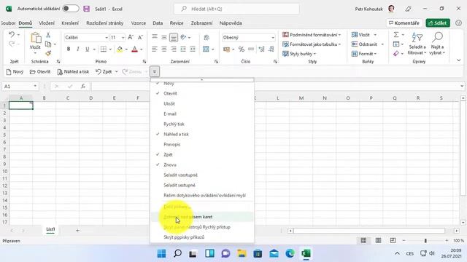Click Náhled a tisk toolbar button

73,71
